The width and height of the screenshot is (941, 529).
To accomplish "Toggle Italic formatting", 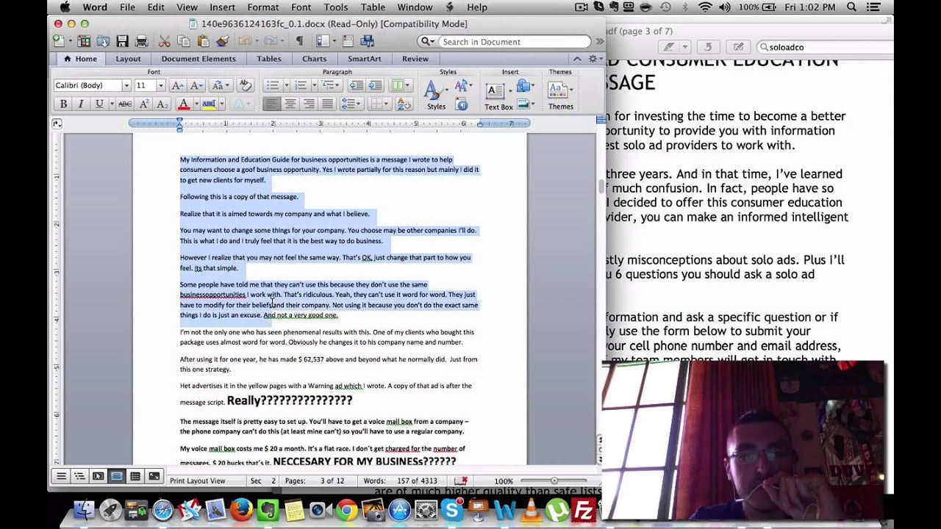I will [x=81, y=104].
